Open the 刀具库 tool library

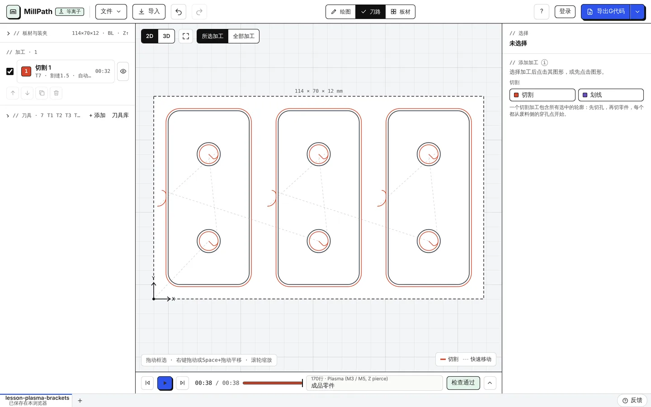pos(120,116)
